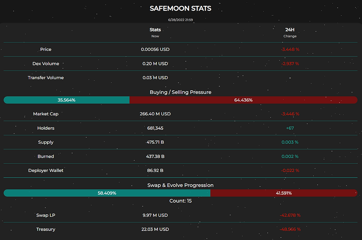The image size is (362, 240).
Task: Click the Treasury change -48.566 %
Action: (290, 229)
